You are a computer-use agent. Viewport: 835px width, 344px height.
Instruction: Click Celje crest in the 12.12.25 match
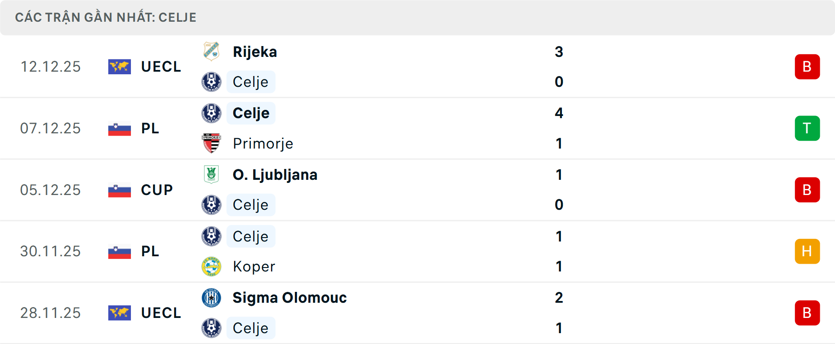(x=211, y=82)
